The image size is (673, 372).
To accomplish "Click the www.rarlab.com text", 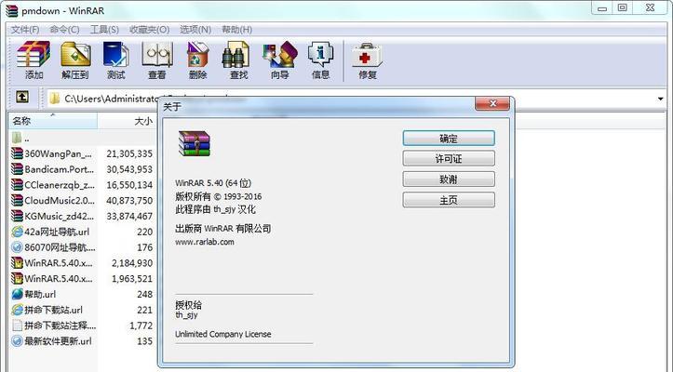I will coord(205,242).
